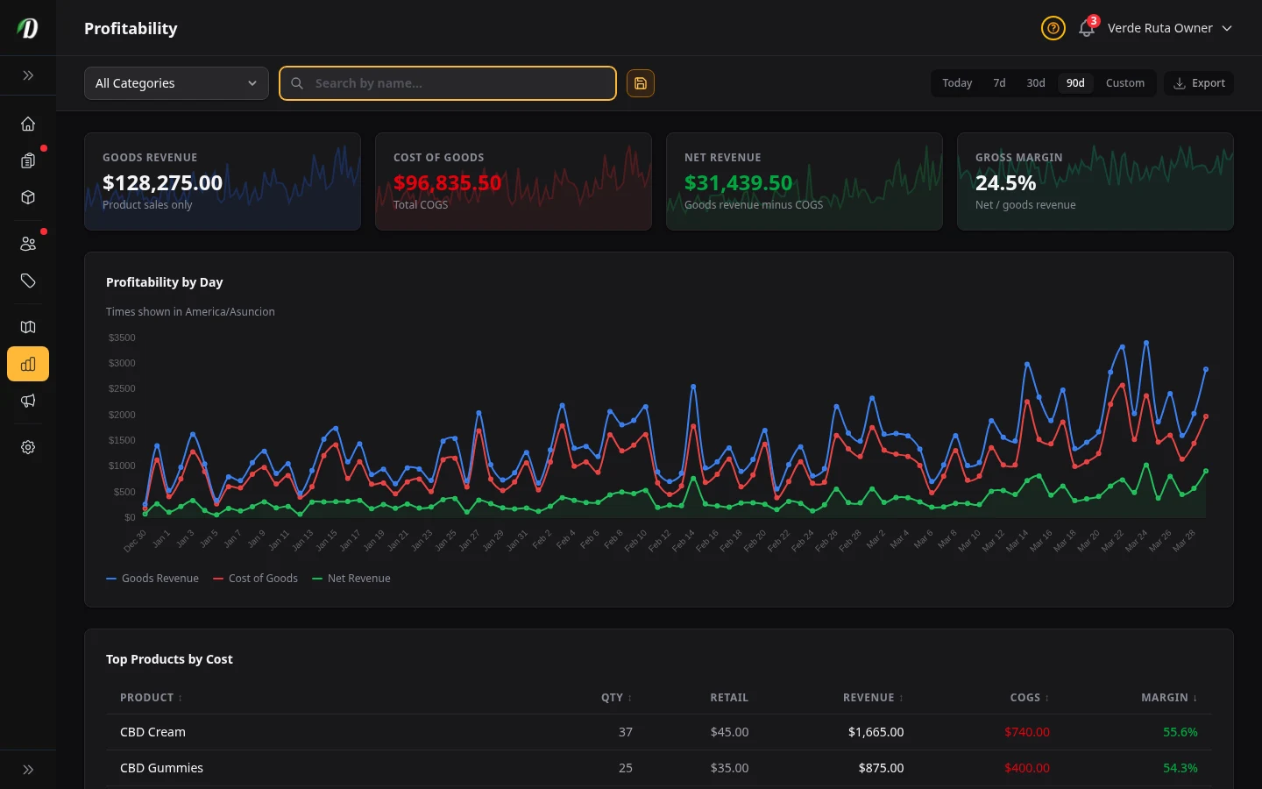Click inside the Search by name field
The image size is (1262, 789).
(x=447, y=83)
